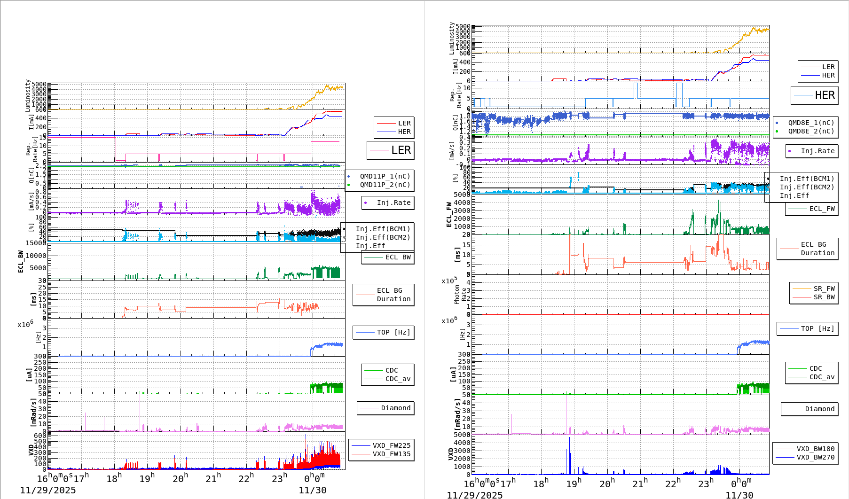The image size is (849, 499).
Task: Select the SR_BW red legend entry
Action: pyautogui.click(x=824, y=297)
